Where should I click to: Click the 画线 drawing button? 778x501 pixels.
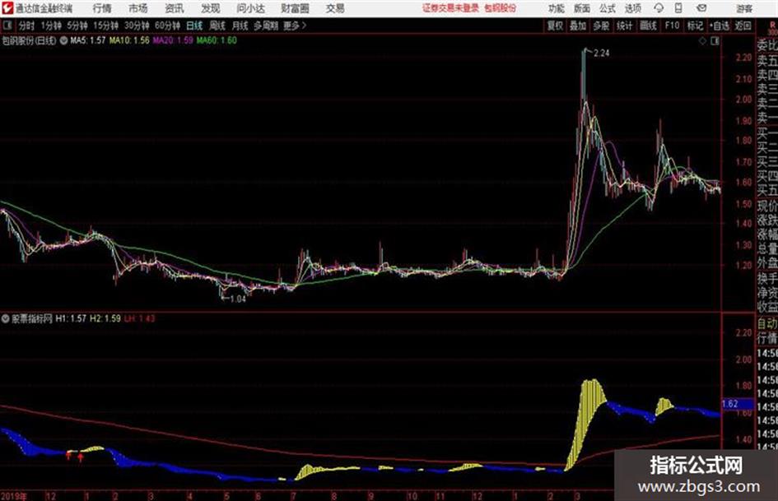point(648,26)
